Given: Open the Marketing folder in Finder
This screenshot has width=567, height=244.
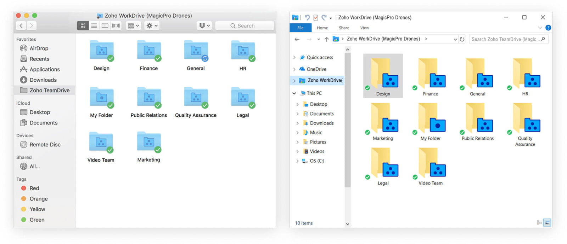Looking at the screenshot, I should click(x=149, y=142).
